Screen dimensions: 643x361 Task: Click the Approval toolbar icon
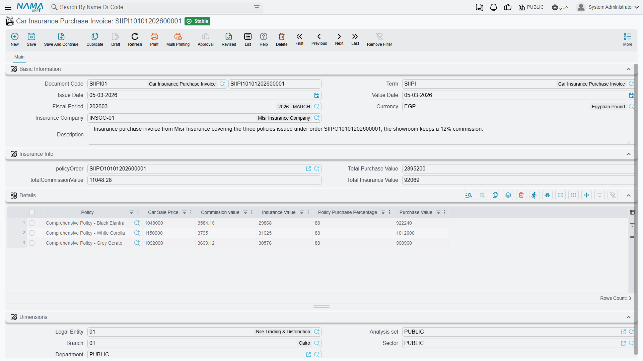tap(206, 39)
